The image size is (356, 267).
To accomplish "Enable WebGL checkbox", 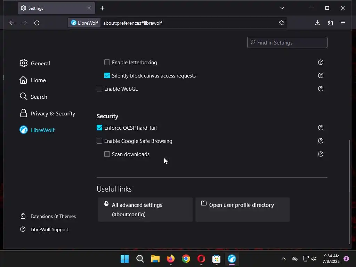I will pos(99,89).
